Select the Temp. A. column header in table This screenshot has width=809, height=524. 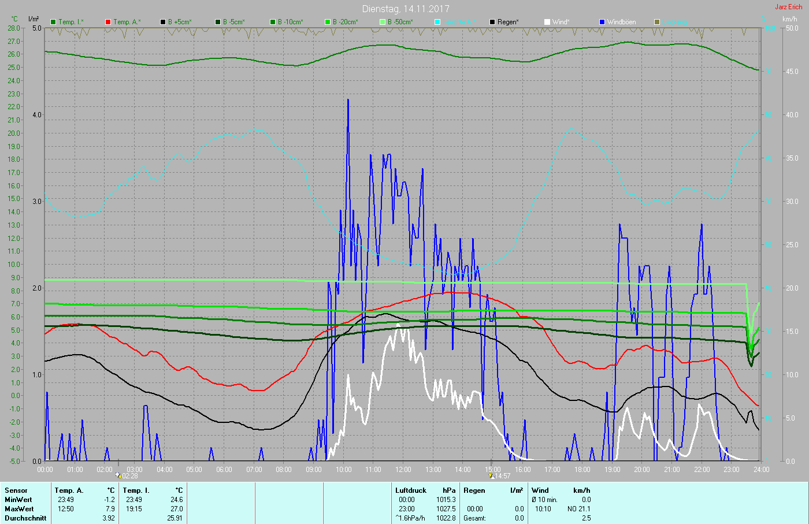[69, 490]
